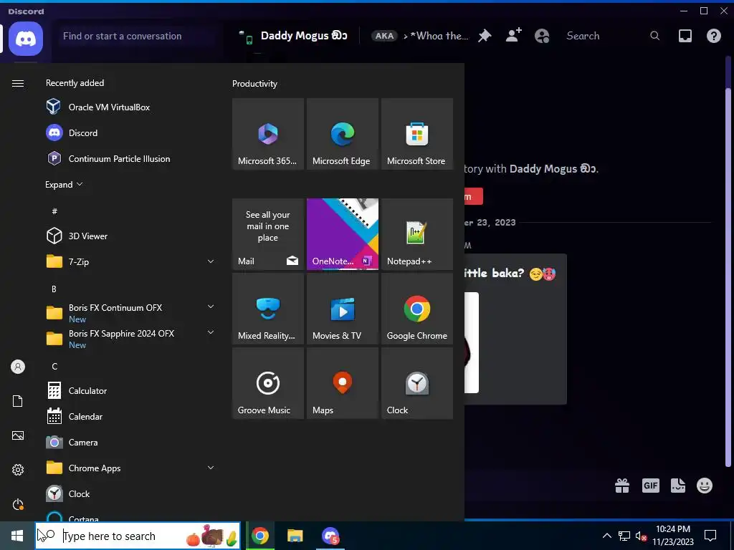Open Clock from the app list
Screen dimensions: 734x550
[131, 494]
